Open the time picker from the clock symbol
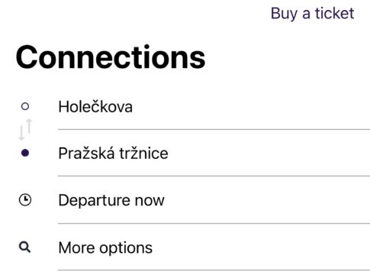 [x=25, y=200]
